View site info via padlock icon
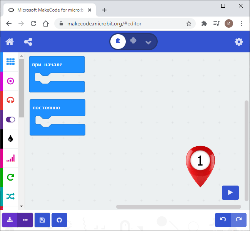Image resolution: width=250 pixels, height=231 pixels. pos(61,23)
